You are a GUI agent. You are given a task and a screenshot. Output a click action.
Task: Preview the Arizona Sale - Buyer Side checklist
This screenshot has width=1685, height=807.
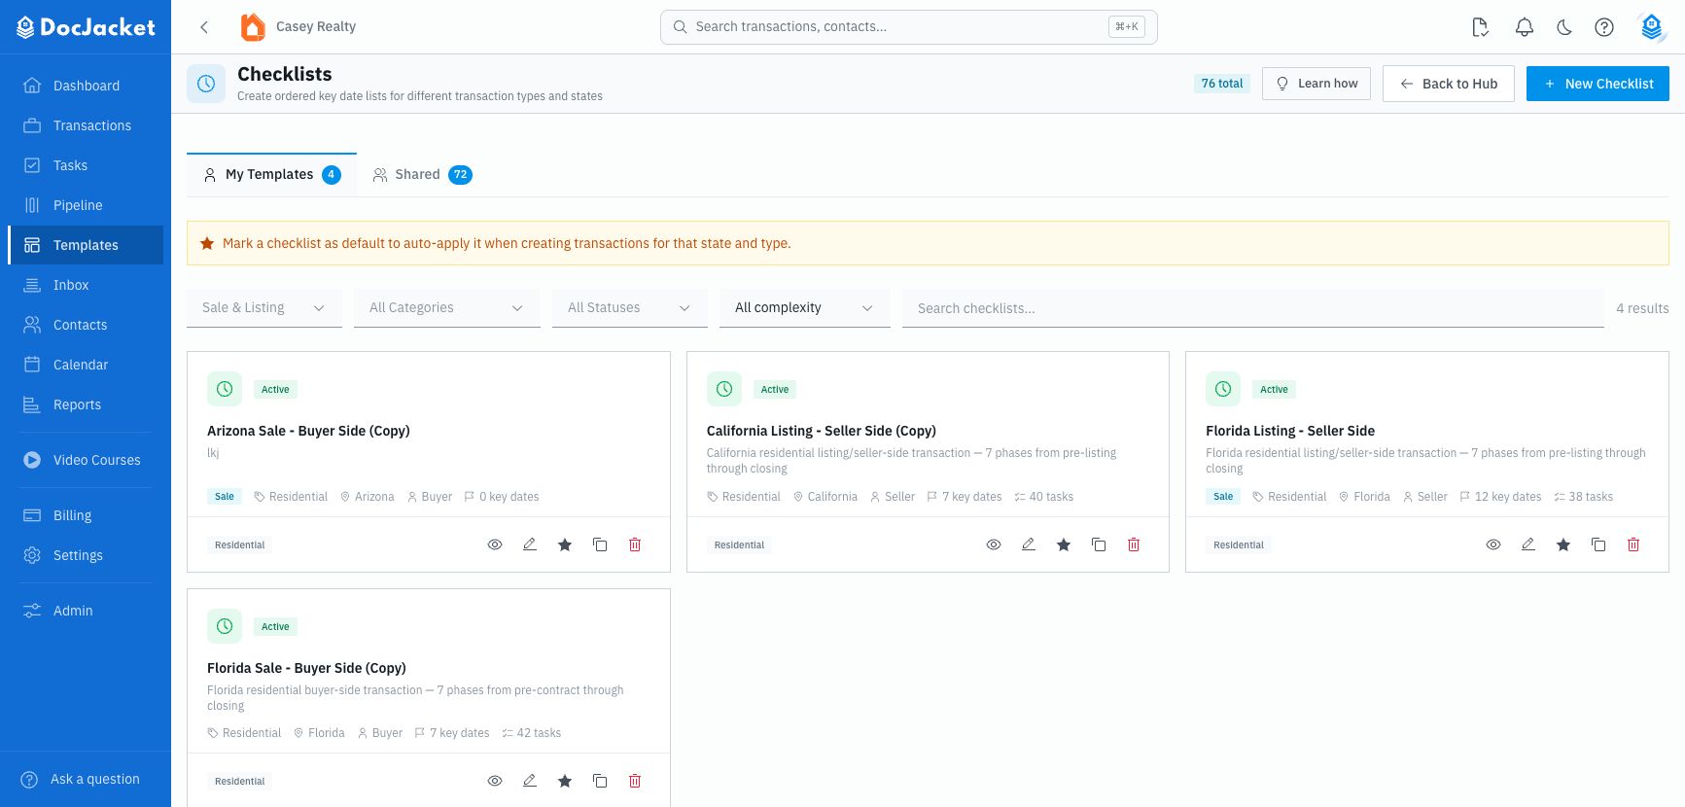(495, 544)
